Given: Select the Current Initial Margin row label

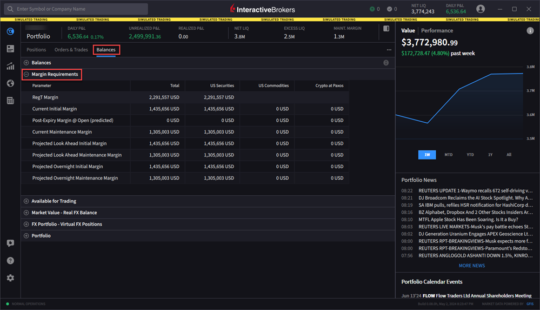Looking at the screenshot, I should coord(55,109).
